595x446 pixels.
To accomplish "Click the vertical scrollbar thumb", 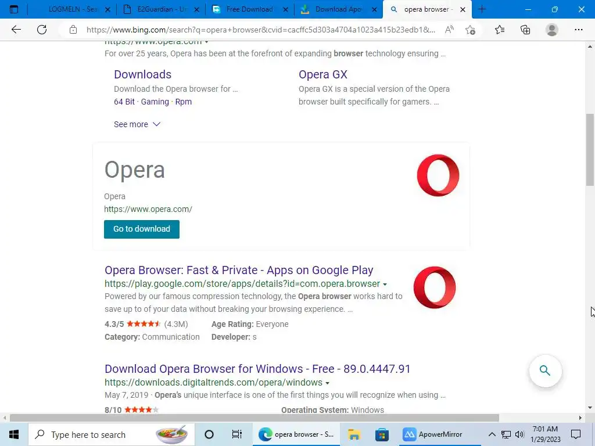I will (590, 149).
